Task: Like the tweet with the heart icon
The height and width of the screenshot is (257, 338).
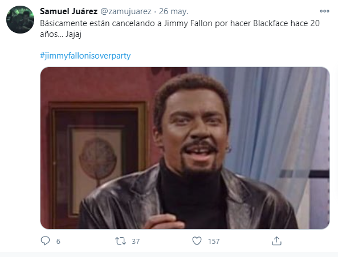Action: pyautogui.click(x=197, y=241)
